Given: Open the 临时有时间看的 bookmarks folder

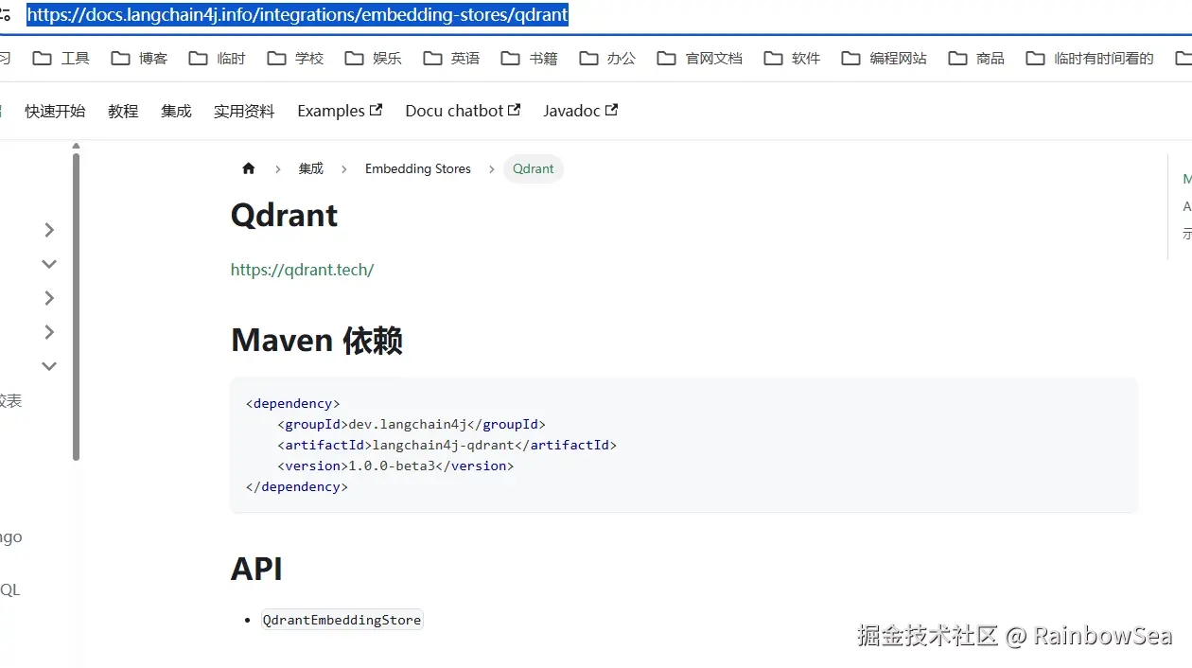Looking at the screenshot, I should 1091,59.
